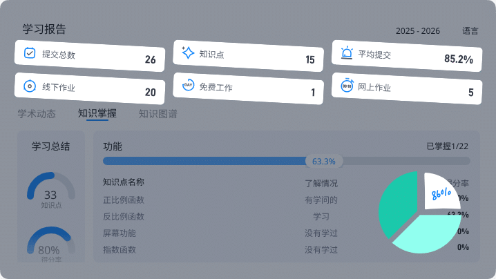Viewport: 496px width, 279px height.
Task: Open the 语言 language selector
Action: [x=470, y=31]
